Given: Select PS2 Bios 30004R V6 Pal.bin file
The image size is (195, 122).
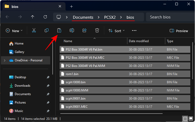Looking at the screenshot, I should click(125, 50).
